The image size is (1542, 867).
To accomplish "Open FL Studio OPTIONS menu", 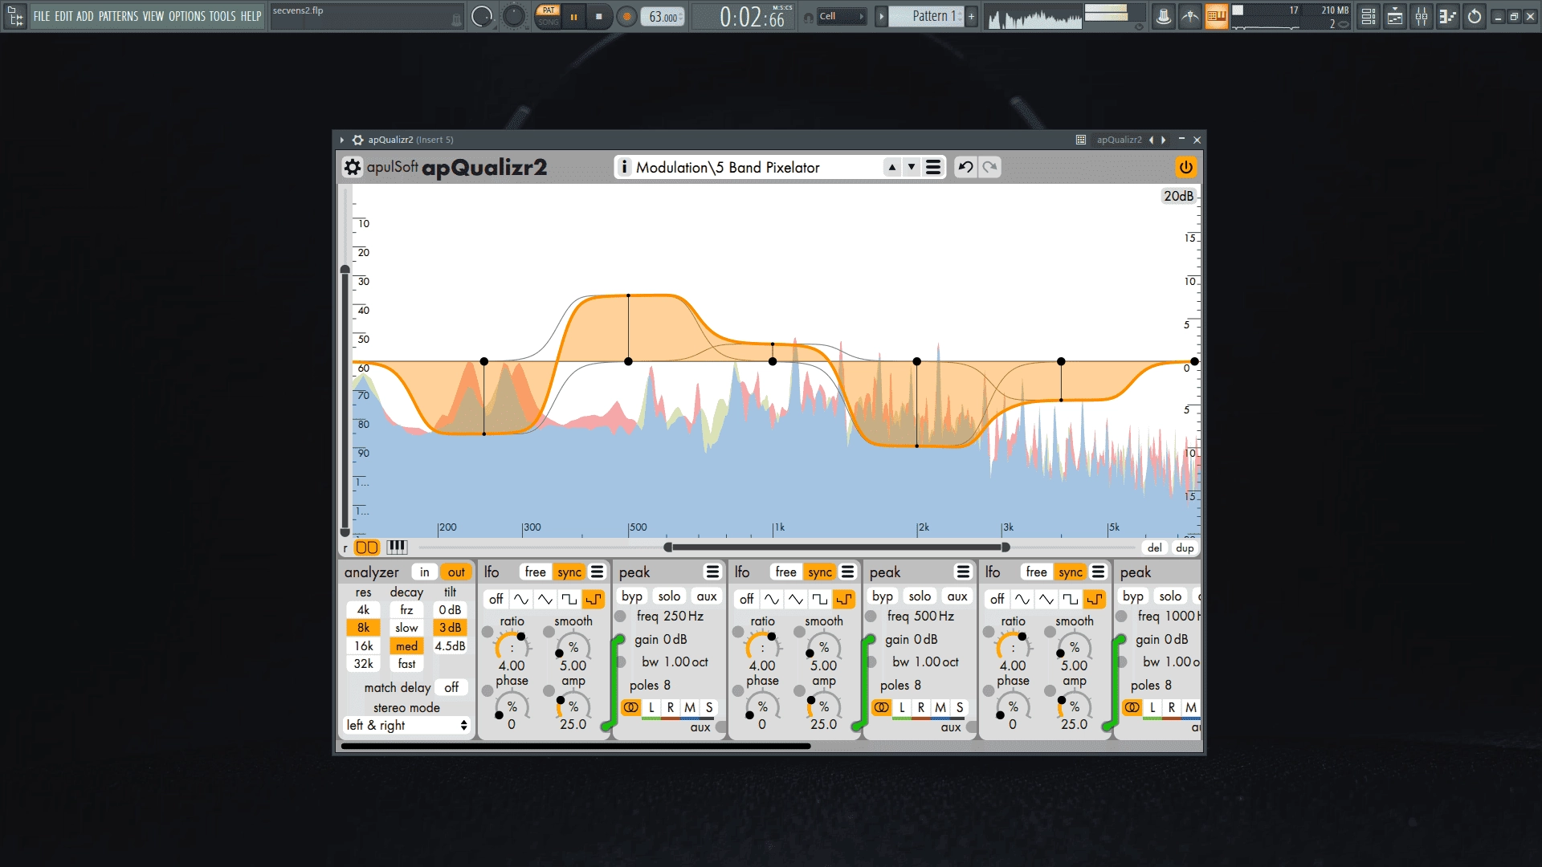I will pos(186,16).
